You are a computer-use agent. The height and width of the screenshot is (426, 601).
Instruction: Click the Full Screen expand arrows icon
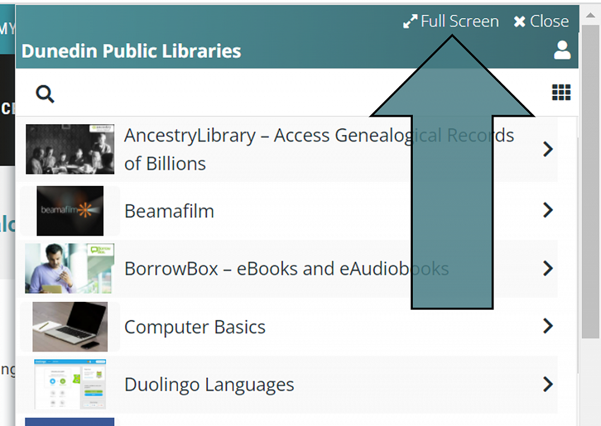click(410, 22)
